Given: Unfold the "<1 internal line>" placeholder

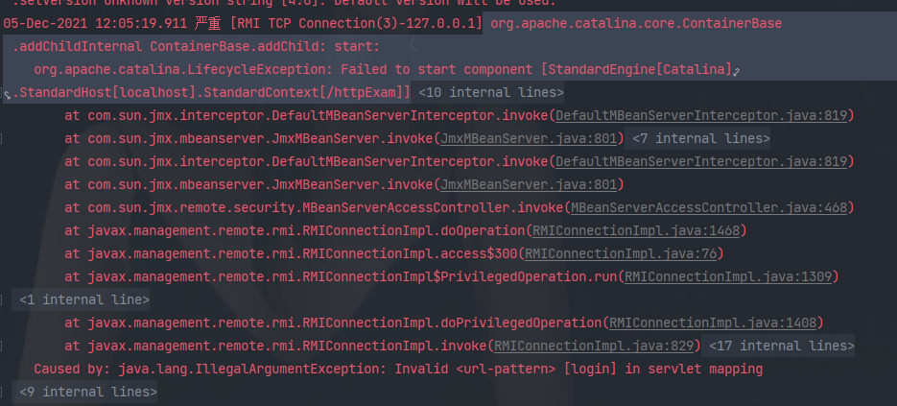Looking at the screenshot, I should (x=84, y=300).
